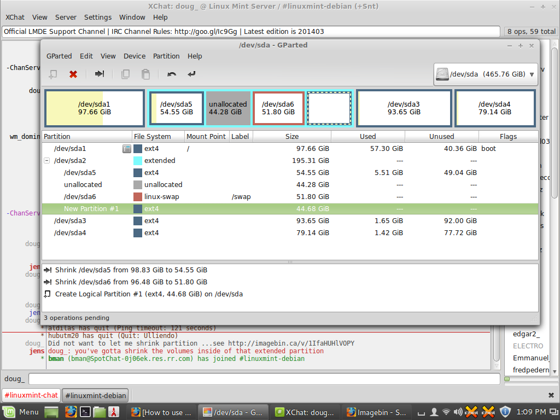560x420 pixels.
Task: Select the /dev/sda6 linux-swap row
Action: [290, 197]
